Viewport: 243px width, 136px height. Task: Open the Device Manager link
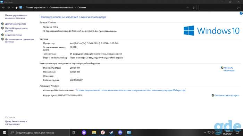click(16, 24)
